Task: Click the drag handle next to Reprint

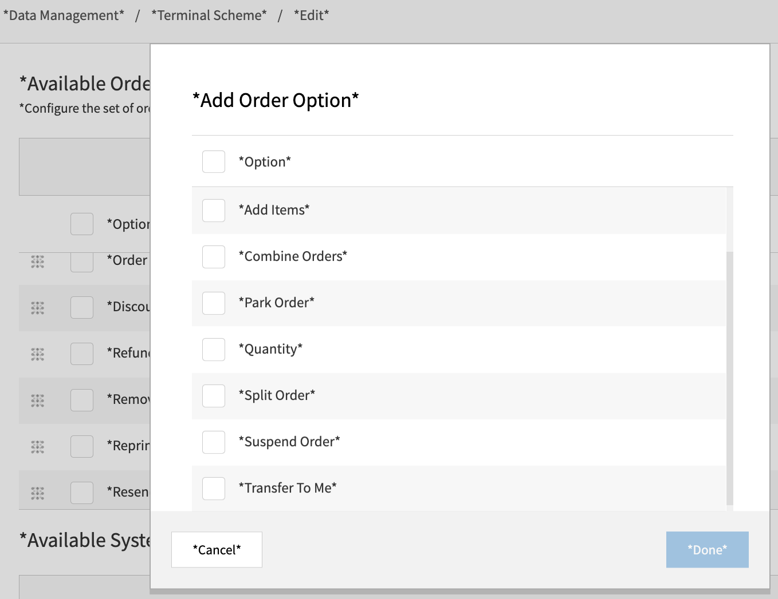Action: [38, 447]
